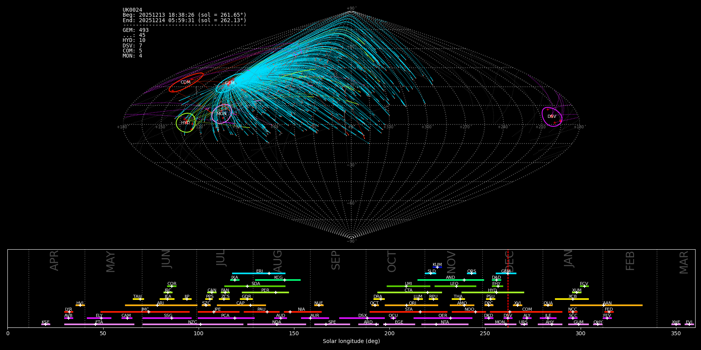701x350 pixels.
Task: Select the KCG shower bar
Action: pos(278,280)
